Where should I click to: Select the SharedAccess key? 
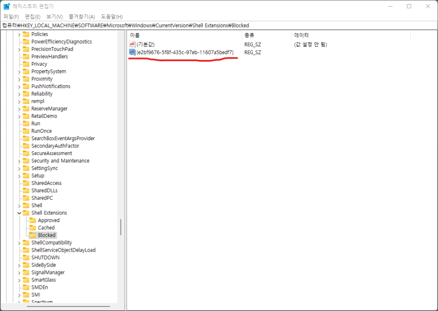pos(46,183)
